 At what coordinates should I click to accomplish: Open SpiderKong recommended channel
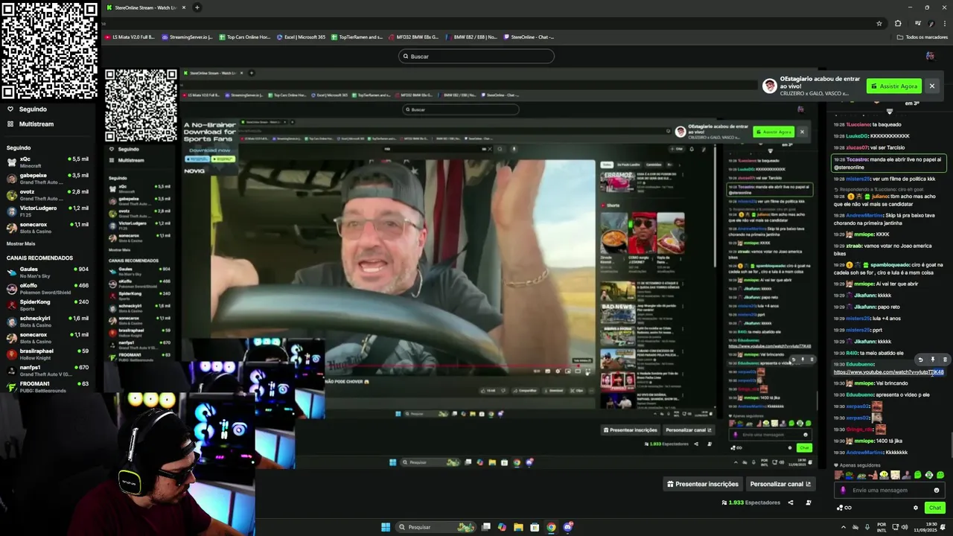coord(48,304)
